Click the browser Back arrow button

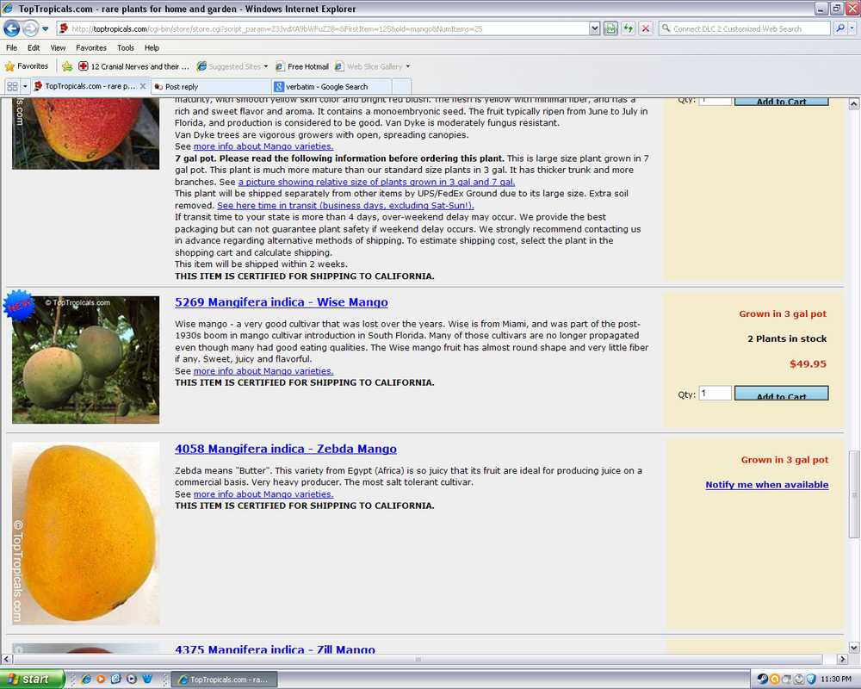pyautogui.click(x=11, y=28)
